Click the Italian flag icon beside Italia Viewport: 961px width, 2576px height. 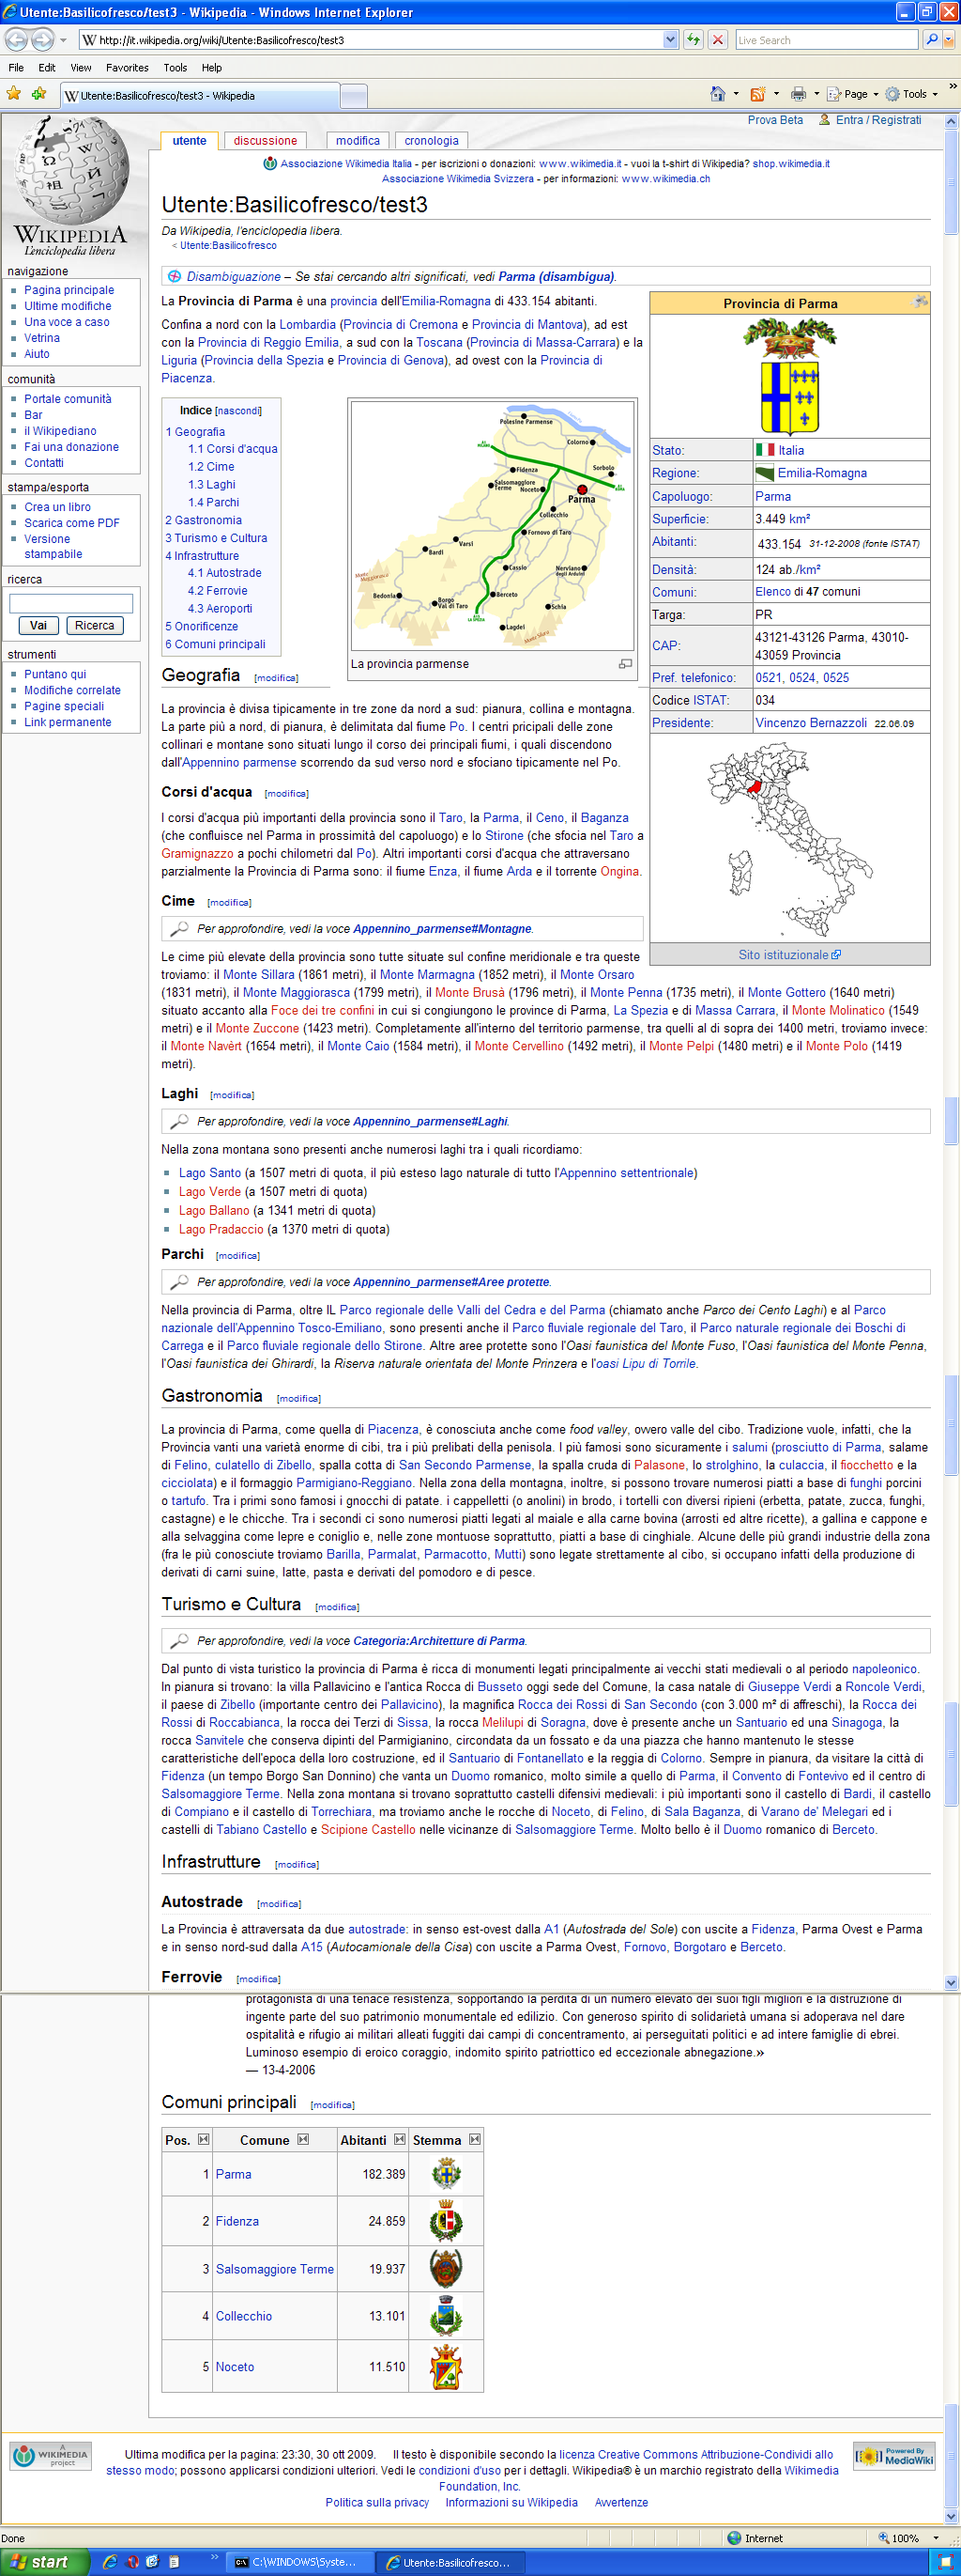(x=765, y=450)
